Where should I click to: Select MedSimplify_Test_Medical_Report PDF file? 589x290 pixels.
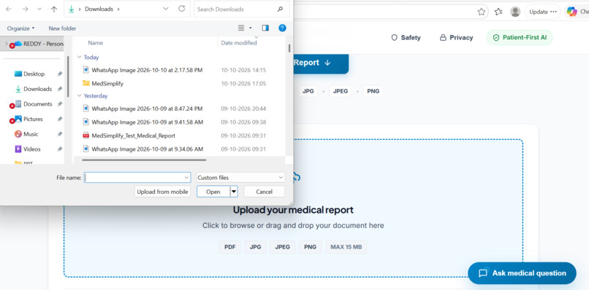pos(133,136)
